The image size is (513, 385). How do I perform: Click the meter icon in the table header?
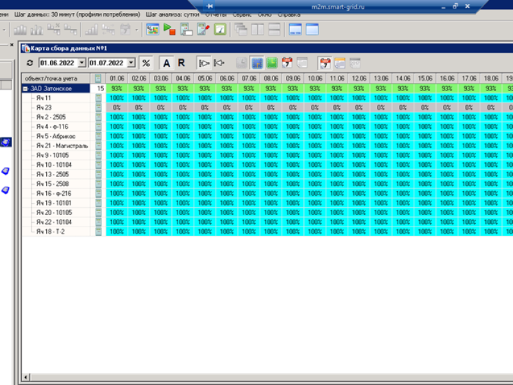[98, 78]
